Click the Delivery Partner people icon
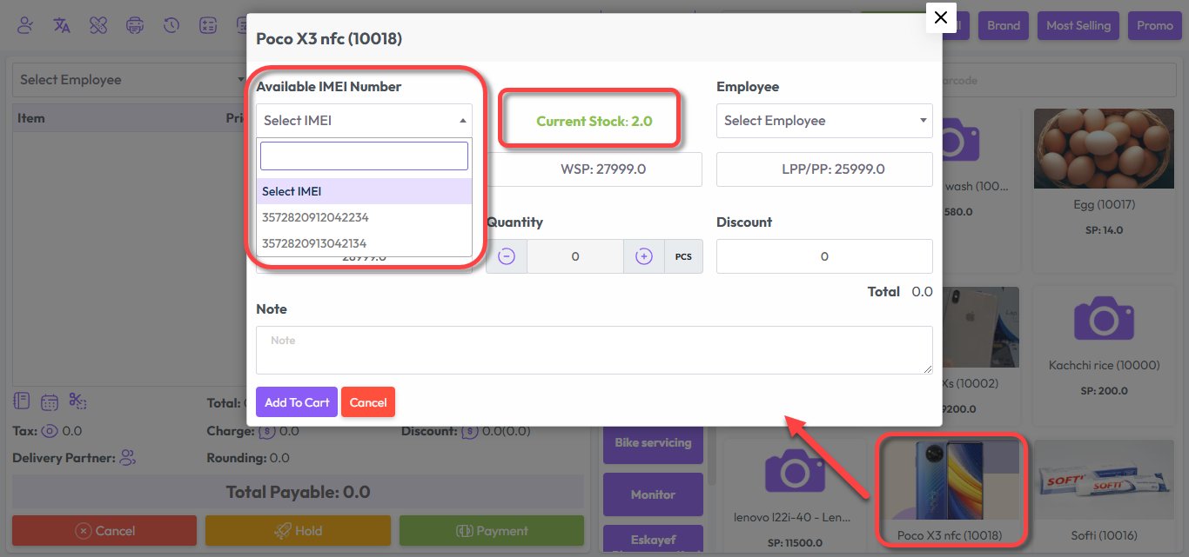 [x=128, y=457]
